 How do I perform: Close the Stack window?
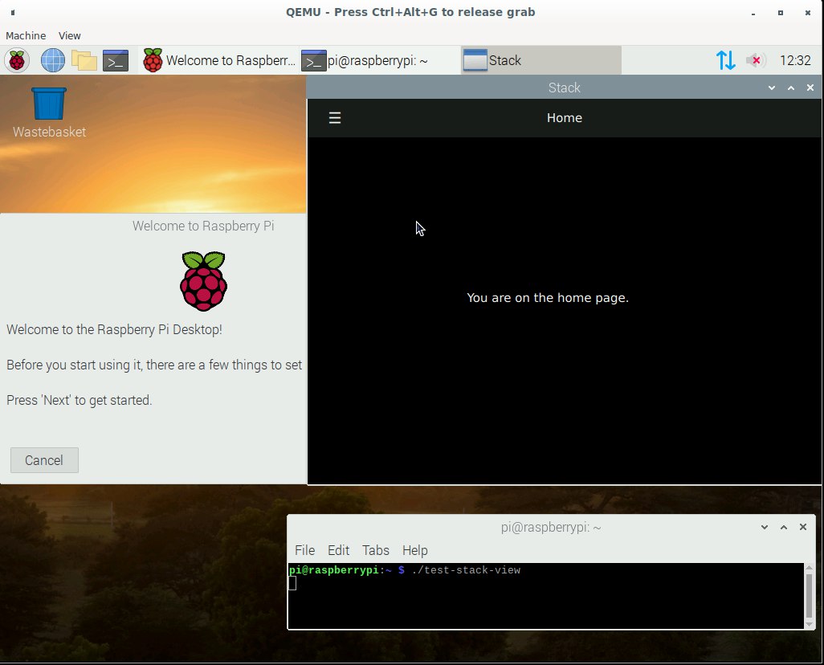coord(810,88)
